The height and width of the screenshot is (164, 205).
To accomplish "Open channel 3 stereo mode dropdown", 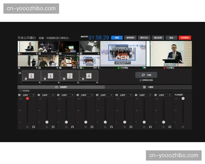I will pyautogui.click(x=68, y=95).
